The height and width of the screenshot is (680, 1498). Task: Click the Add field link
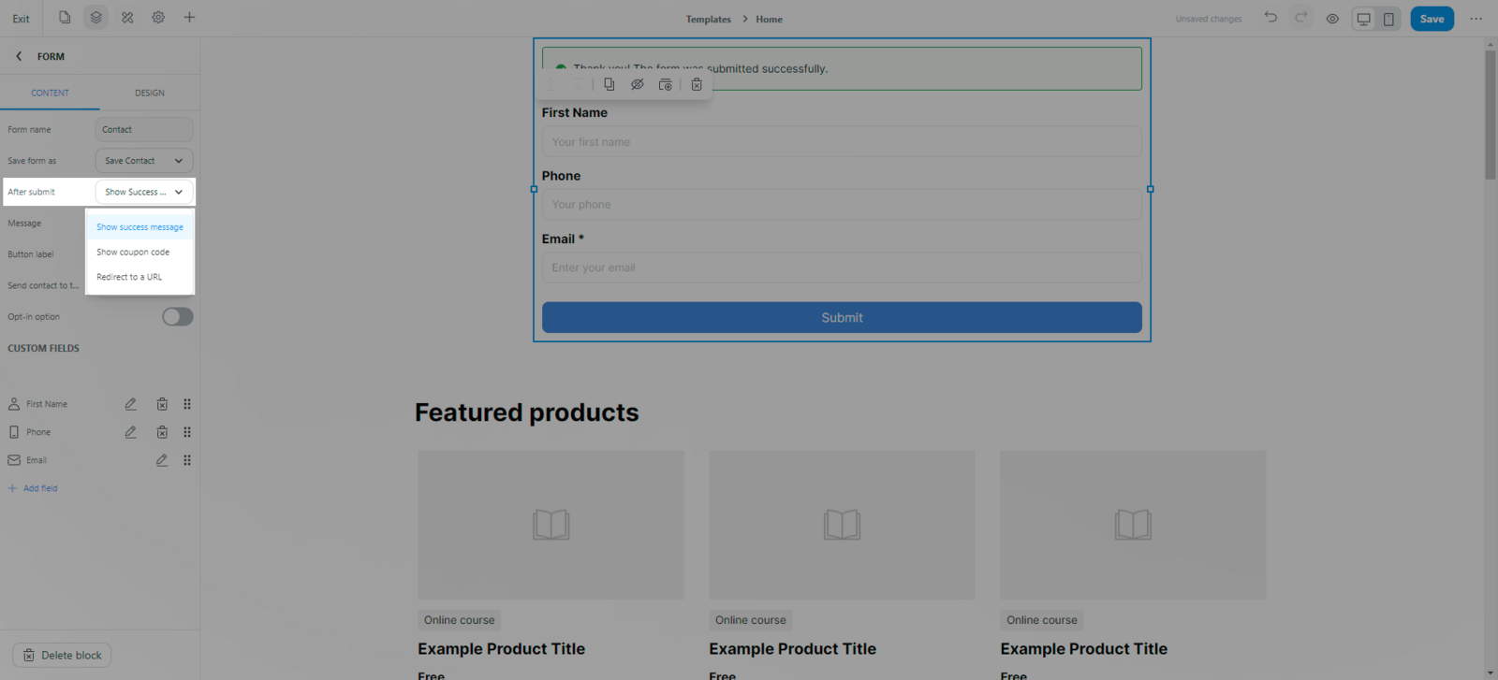39,488
